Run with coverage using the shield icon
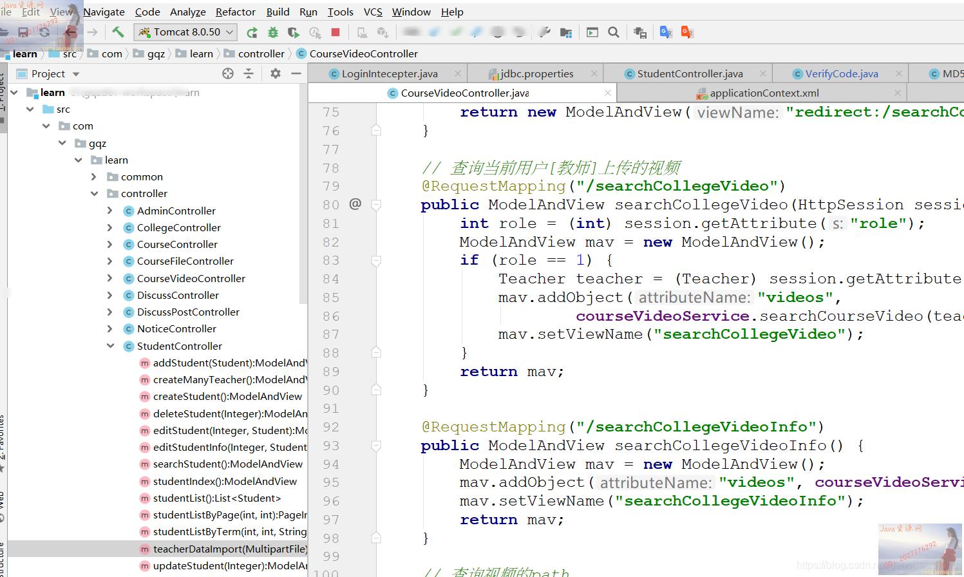 [294, 32]
